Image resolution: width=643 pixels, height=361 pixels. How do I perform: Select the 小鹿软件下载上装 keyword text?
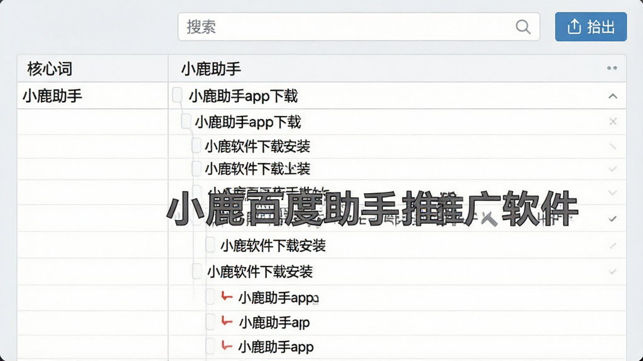click(257, 169)
